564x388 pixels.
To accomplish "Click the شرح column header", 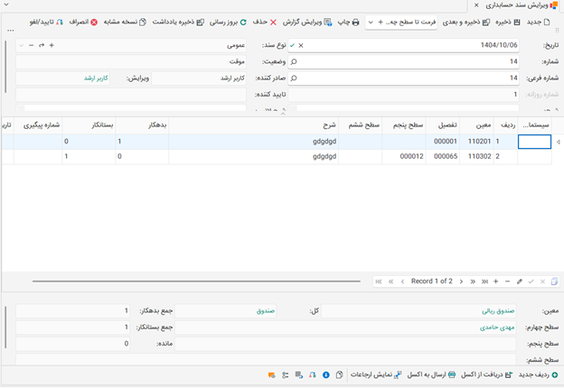I will click(x=254, y=125).
